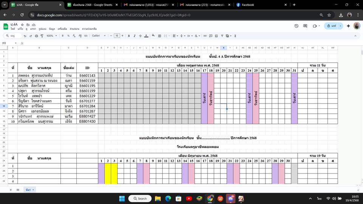
Task: Insert a chart from the toolbar
Action: pyautogui.click(x=216, y=36)
